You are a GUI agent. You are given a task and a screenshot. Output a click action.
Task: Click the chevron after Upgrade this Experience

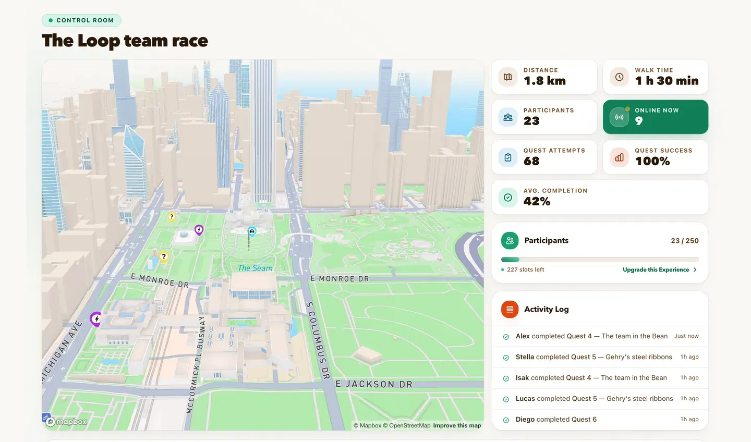tap(695, 269)
